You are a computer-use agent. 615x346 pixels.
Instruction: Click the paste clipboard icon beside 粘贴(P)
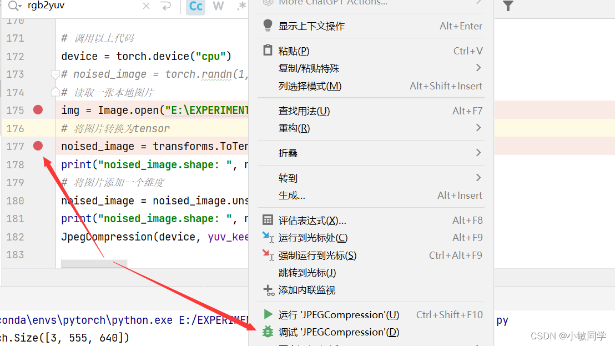pos(268,51)
